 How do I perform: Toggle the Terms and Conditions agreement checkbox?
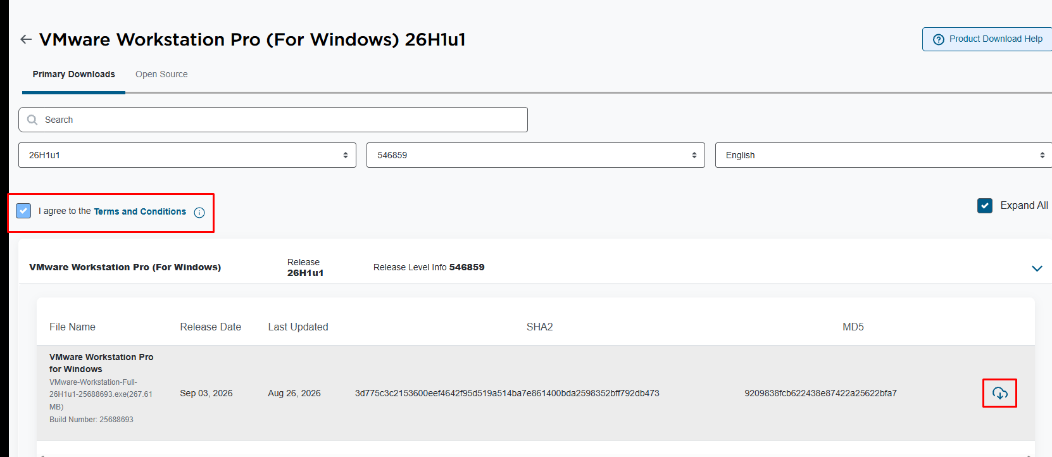(x=23, y=211)
